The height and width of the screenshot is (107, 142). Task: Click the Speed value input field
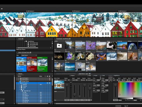[74, 80]
